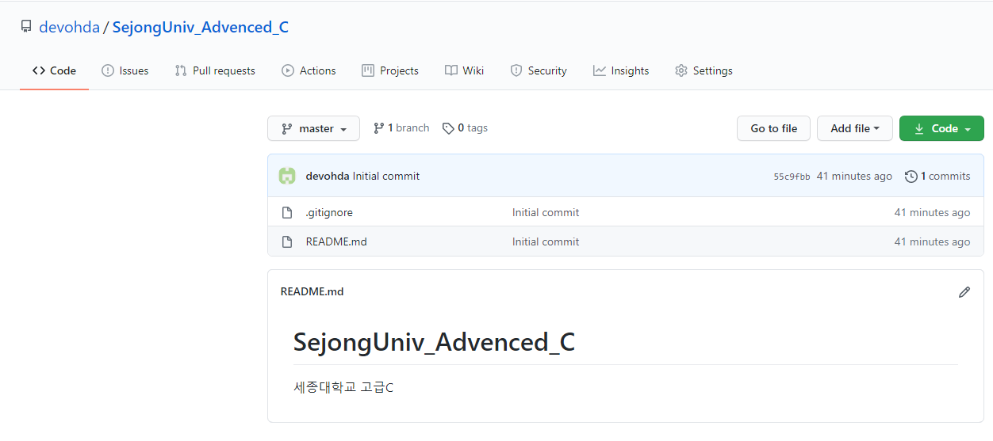Go to the Actions tab

[309, 70]
